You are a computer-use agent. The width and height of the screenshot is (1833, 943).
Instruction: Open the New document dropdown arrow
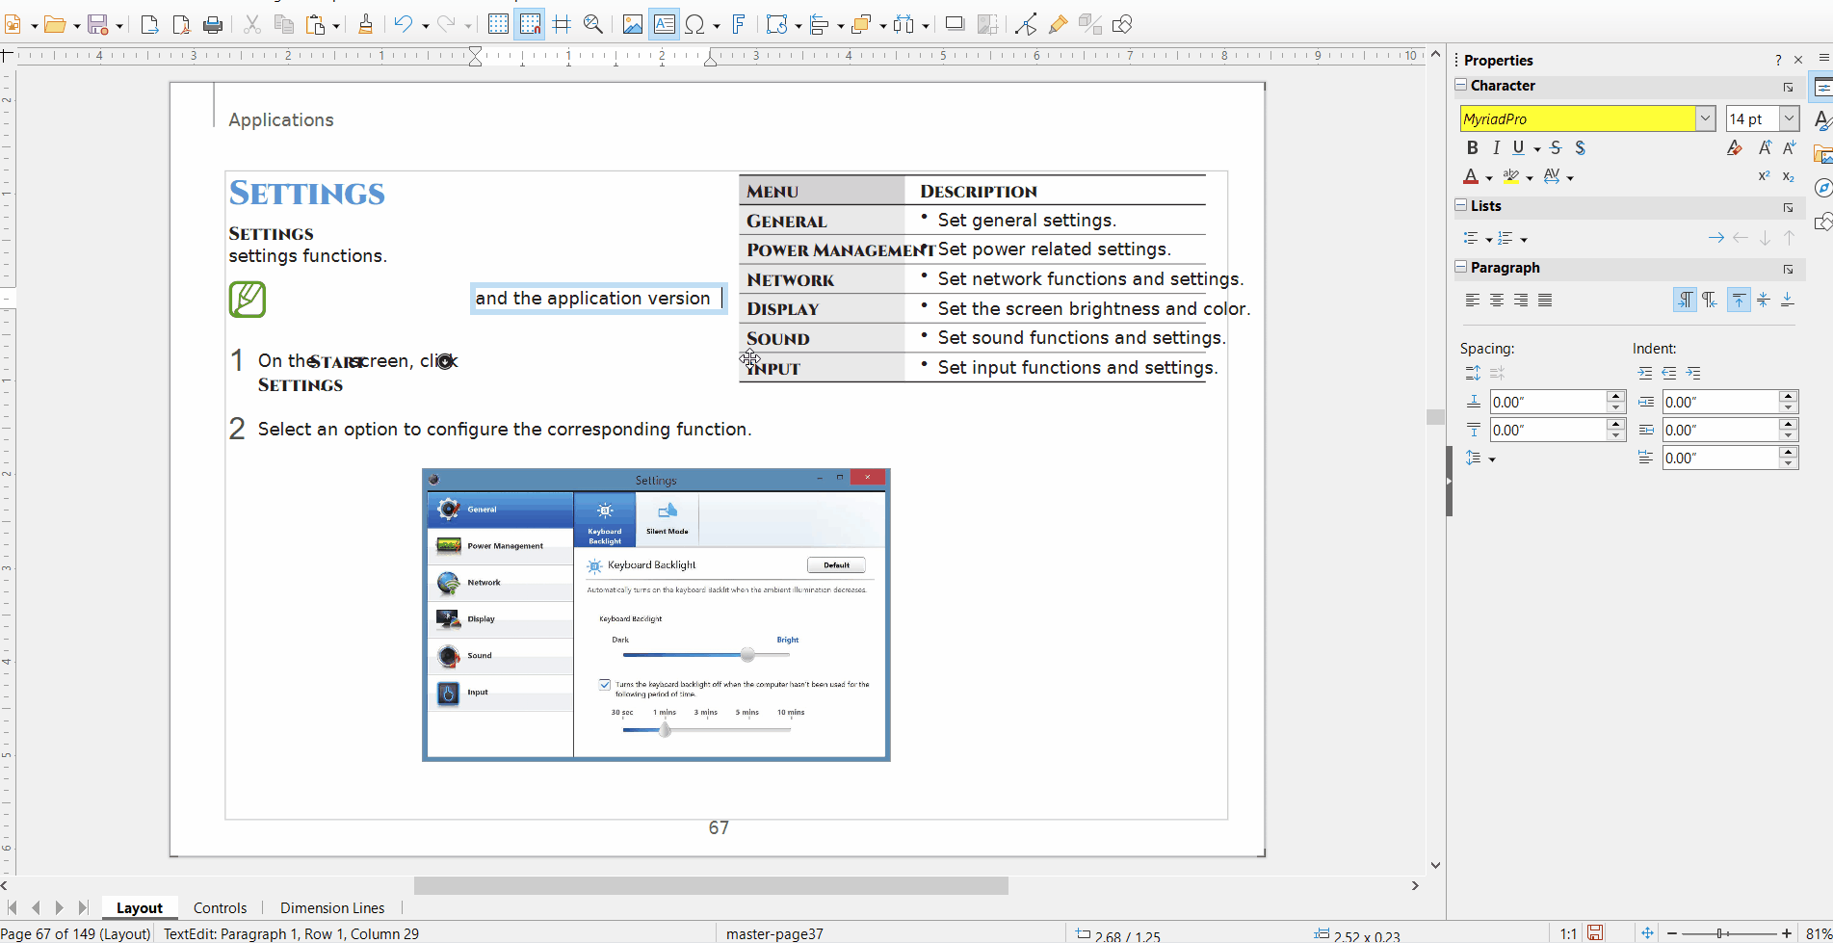point(35,26)
